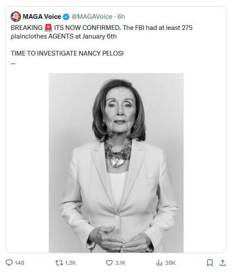Click the 1.2K reposts count

click(x=70, y=263)
